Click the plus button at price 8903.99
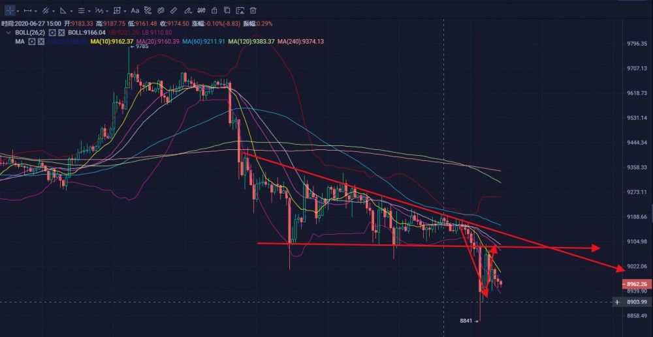 tap(616, 302)
